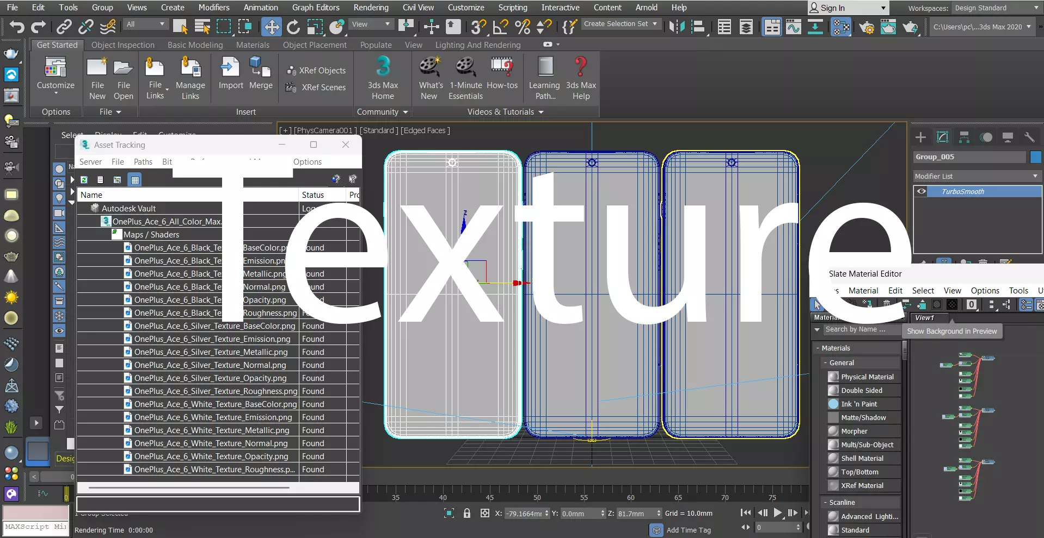Open Render Setup from main toolbar
Viewport: 1044px width, 538px height.
click(867, 26)
